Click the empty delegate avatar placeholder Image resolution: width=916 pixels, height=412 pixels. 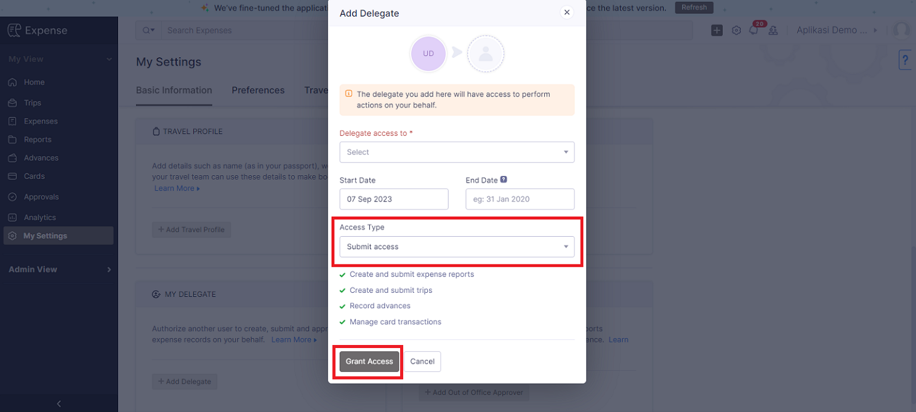coord(486,53)
